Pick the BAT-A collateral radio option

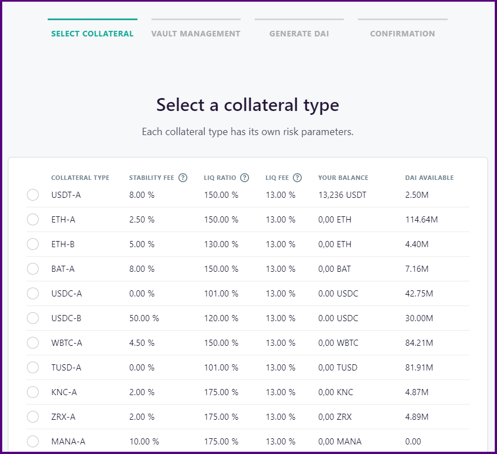click(x=33, y=269)
